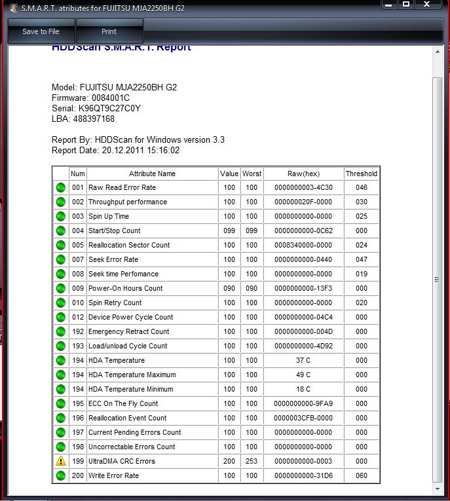The height and width of the screenshot is (501, 450).
Task: Click the 'Throughput performance' attribute name
Action: pos(128,202)
